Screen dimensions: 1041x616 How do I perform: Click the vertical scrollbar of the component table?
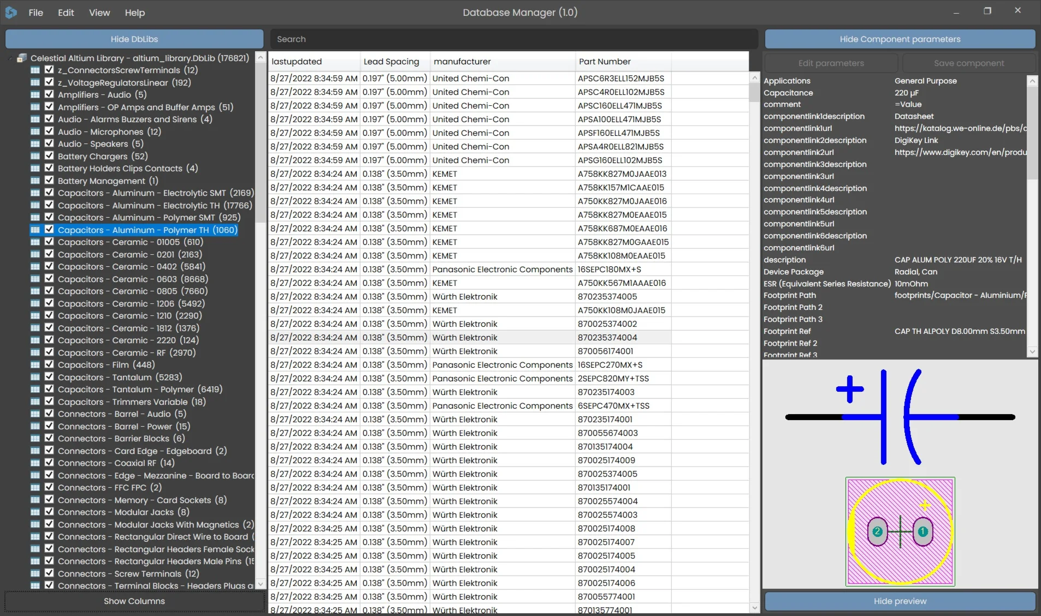pos(754,327)
